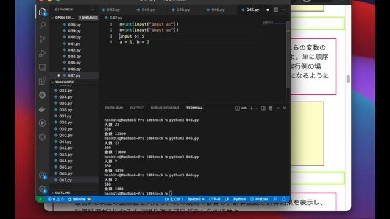Screen dimensions: 390x219
Task: Click the 047.py breadcrumb above editor
Action: click(x=113, y=18)
